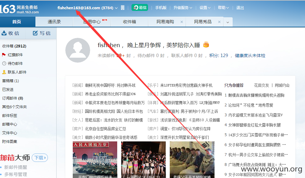Click the user avatar picture
The width and height of the screenshot is (305, 178).
click(x=78, y=50)
